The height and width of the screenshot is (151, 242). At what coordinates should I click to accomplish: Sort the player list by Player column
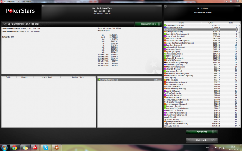click(x=182, y=23)
